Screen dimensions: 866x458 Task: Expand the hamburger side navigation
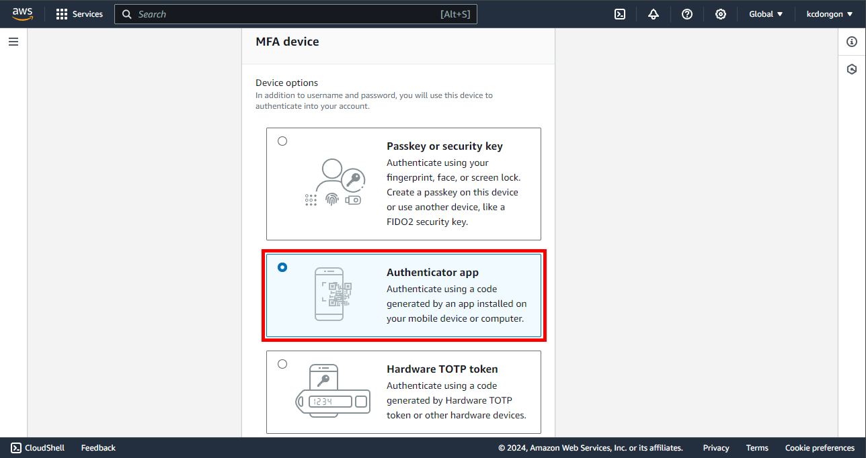[x=13, y=42]
